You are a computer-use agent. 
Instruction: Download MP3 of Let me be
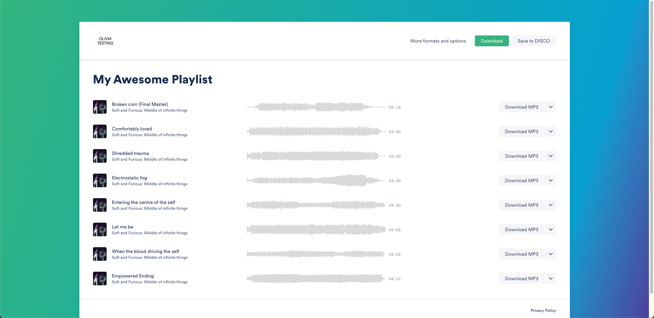521,229
